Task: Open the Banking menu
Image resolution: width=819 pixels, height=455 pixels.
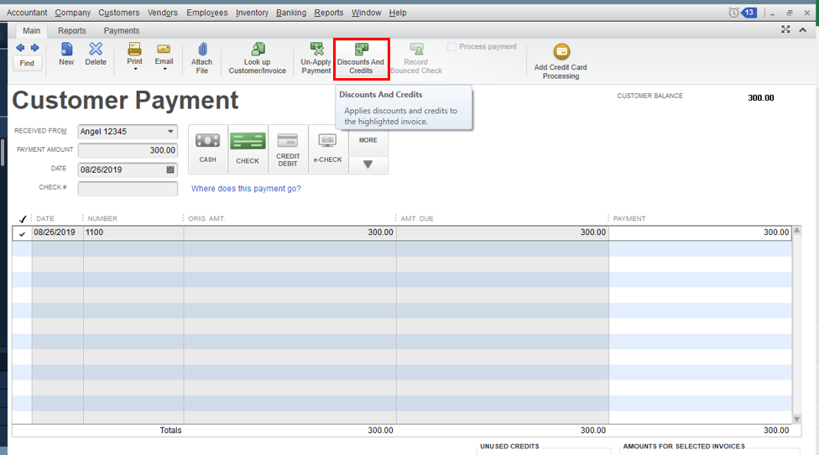Action: 291,13
